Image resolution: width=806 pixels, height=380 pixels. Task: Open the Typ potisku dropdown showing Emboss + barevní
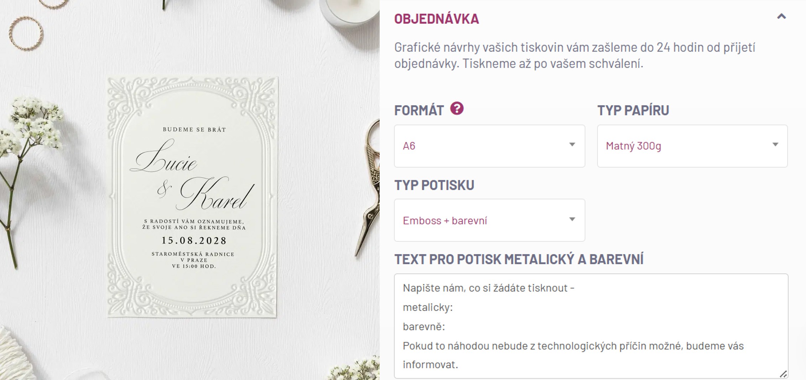[489, 220]
